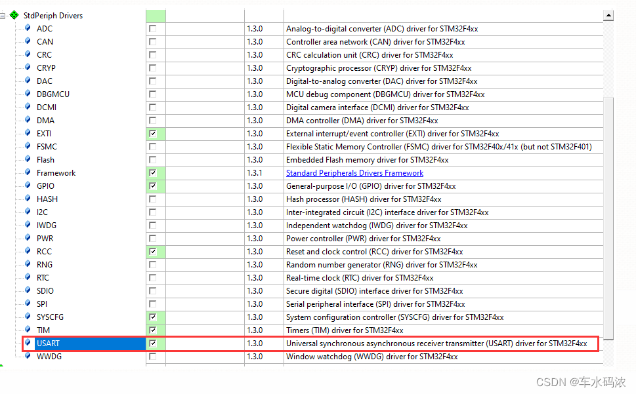Enable the PWR driver checkbox
Screen dimensions: 636x394
click(152, 238)
